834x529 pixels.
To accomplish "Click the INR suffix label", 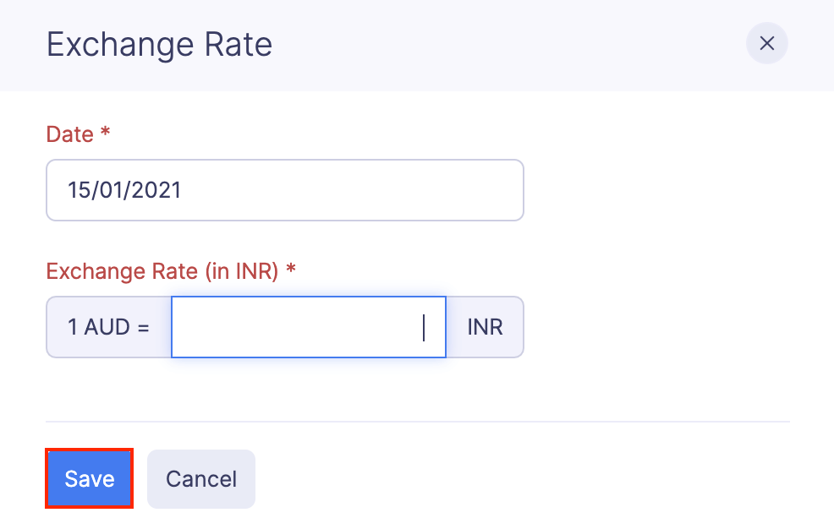I will click(x=484, y=327).
